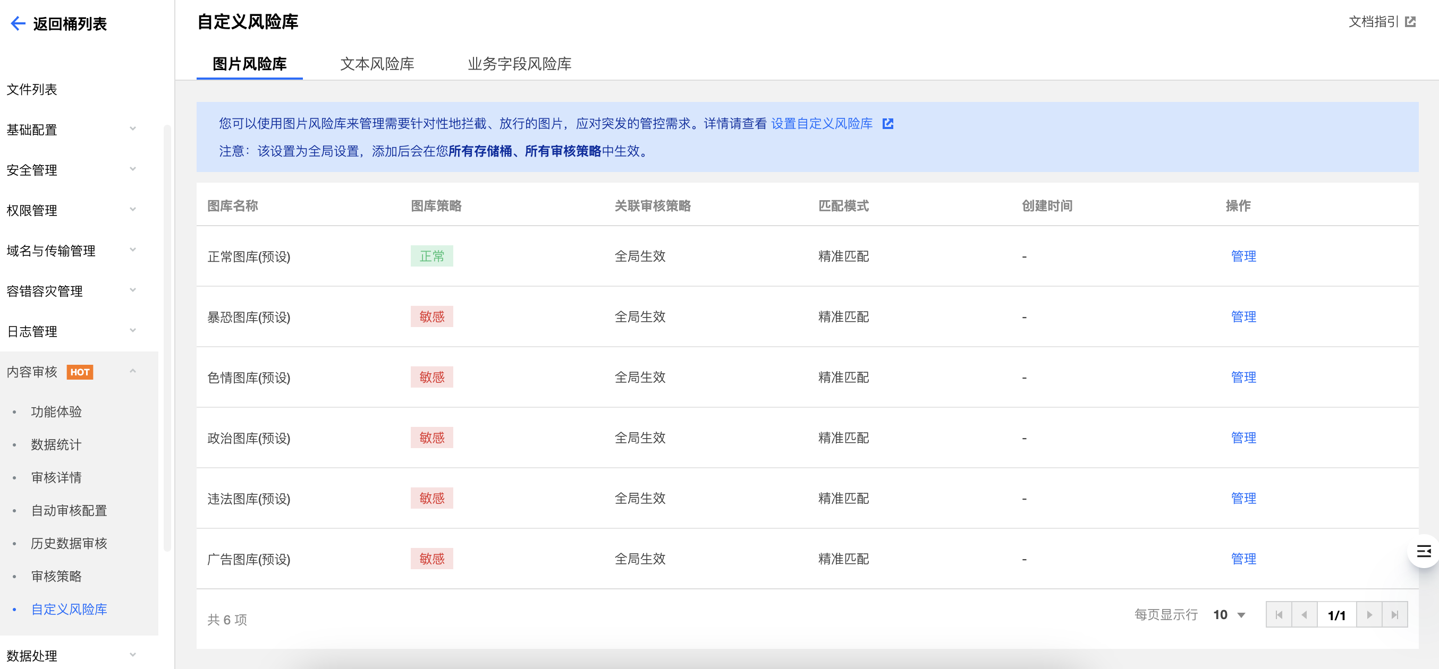Switch to 业务字段风险库 tab
The image size is (1439, 669).
coord(519,64)
